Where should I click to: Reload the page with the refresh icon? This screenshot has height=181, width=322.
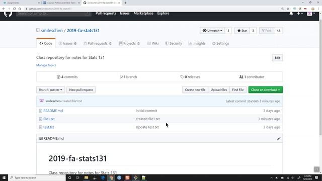(x=14, y=9)
